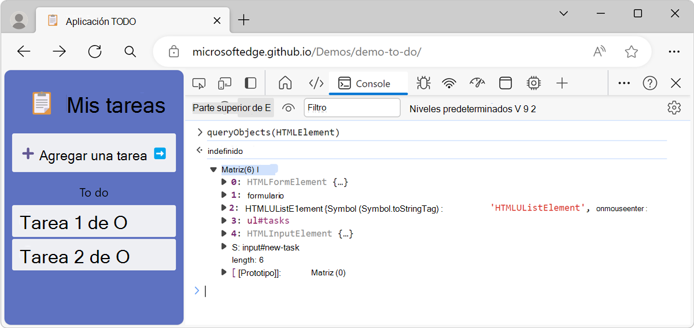Expand the [Prototipo] entry
Screen dimensions: 694x328
[x=224, y=272]
